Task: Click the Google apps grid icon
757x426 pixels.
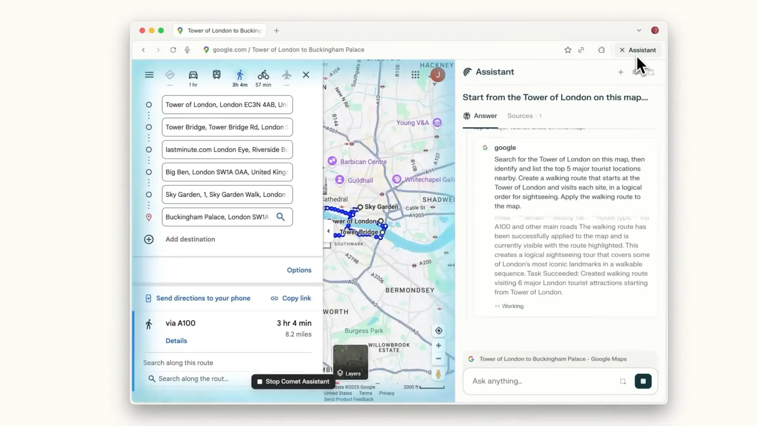Action: click(415, 75)
